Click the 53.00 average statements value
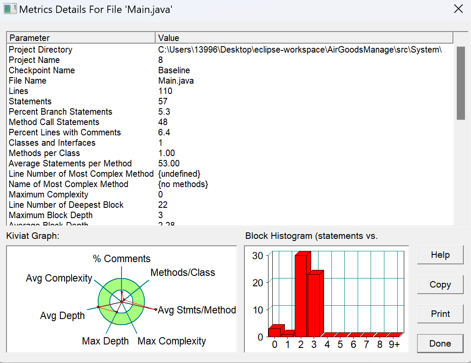 (169, 163)
